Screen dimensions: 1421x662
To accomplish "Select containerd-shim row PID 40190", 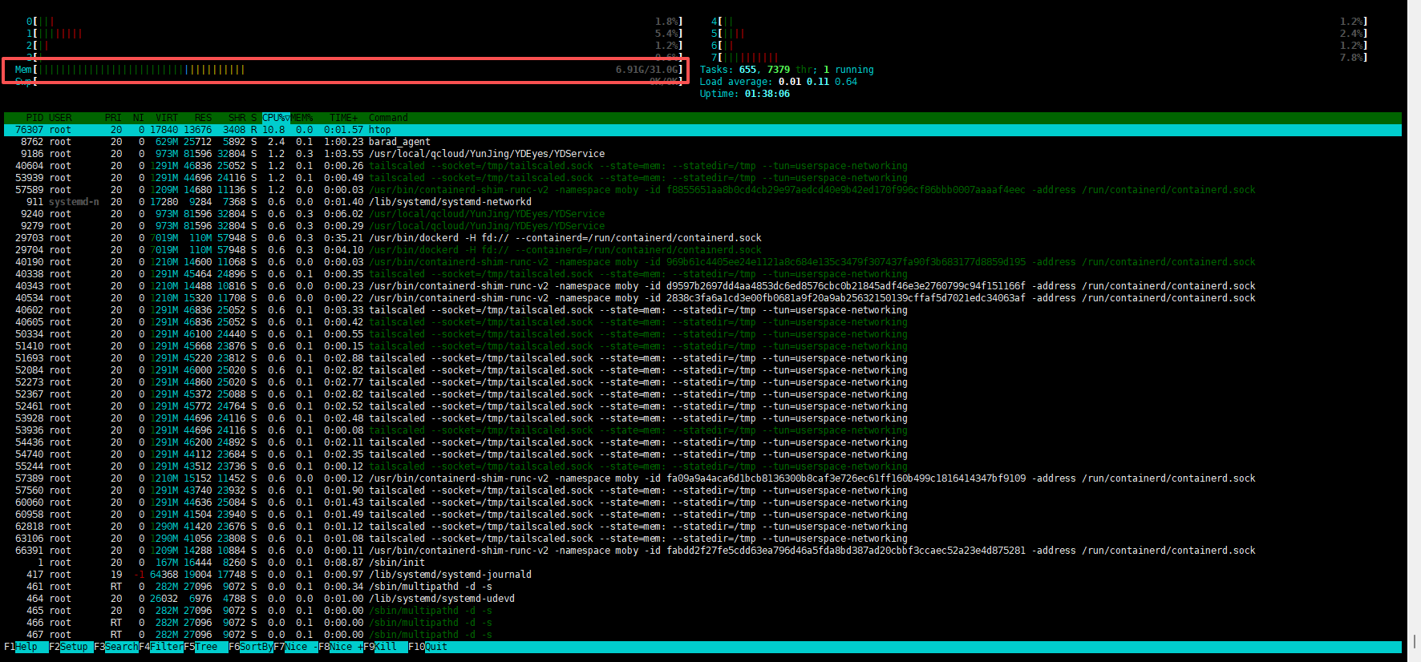I will click(702, 262).
